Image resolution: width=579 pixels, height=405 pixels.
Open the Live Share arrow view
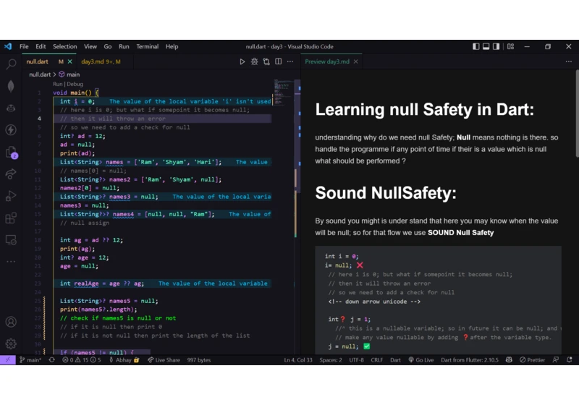pos(11,174)
